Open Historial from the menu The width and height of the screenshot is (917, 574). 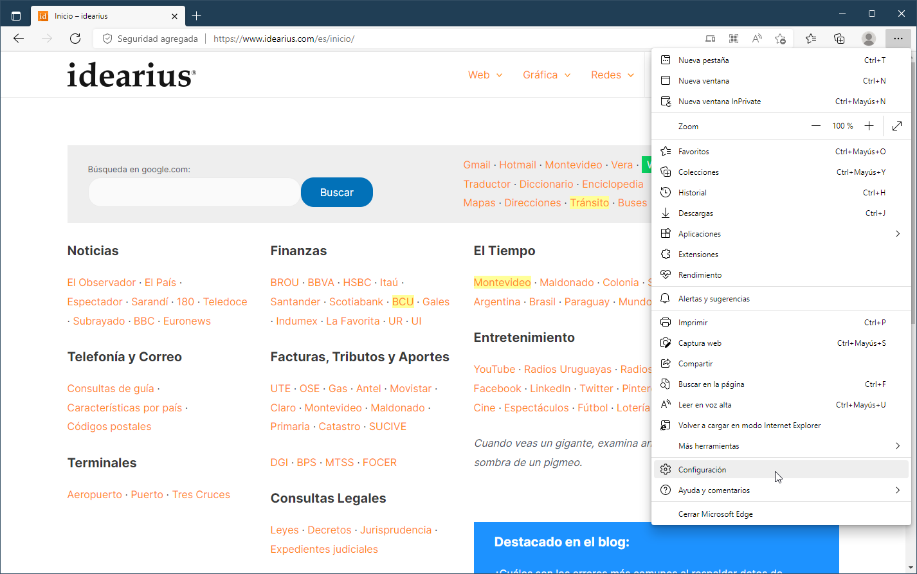781,193
